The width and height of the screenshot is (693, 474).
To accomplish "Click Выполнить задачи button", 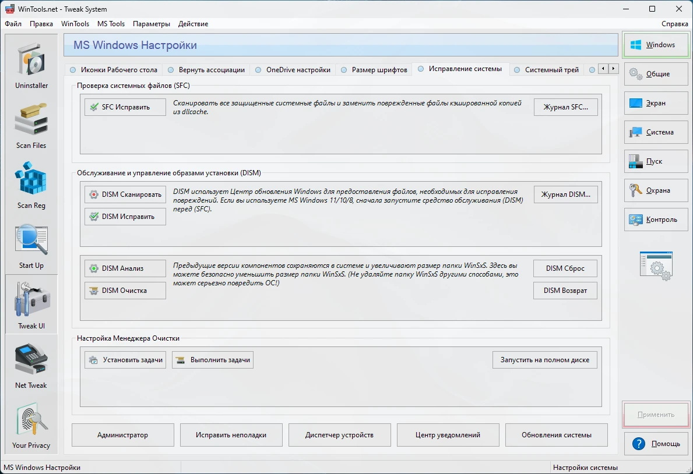I will [x=213, y=360].
